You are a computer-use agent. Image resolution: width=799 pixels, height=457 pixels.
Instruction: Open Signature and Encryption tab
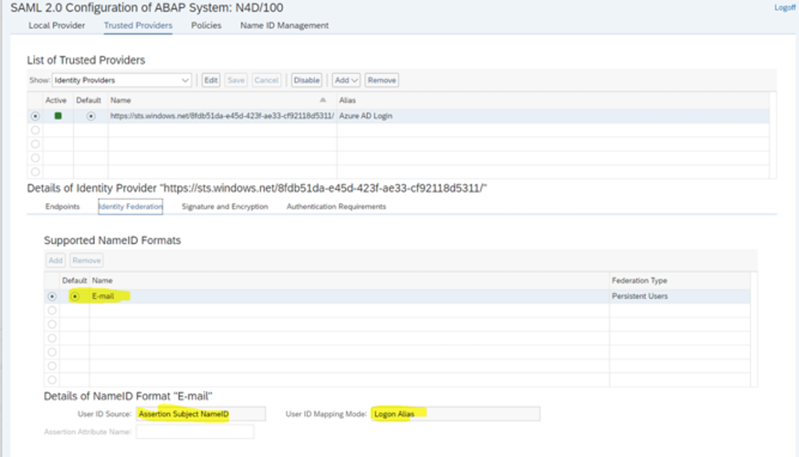(224, 207)
